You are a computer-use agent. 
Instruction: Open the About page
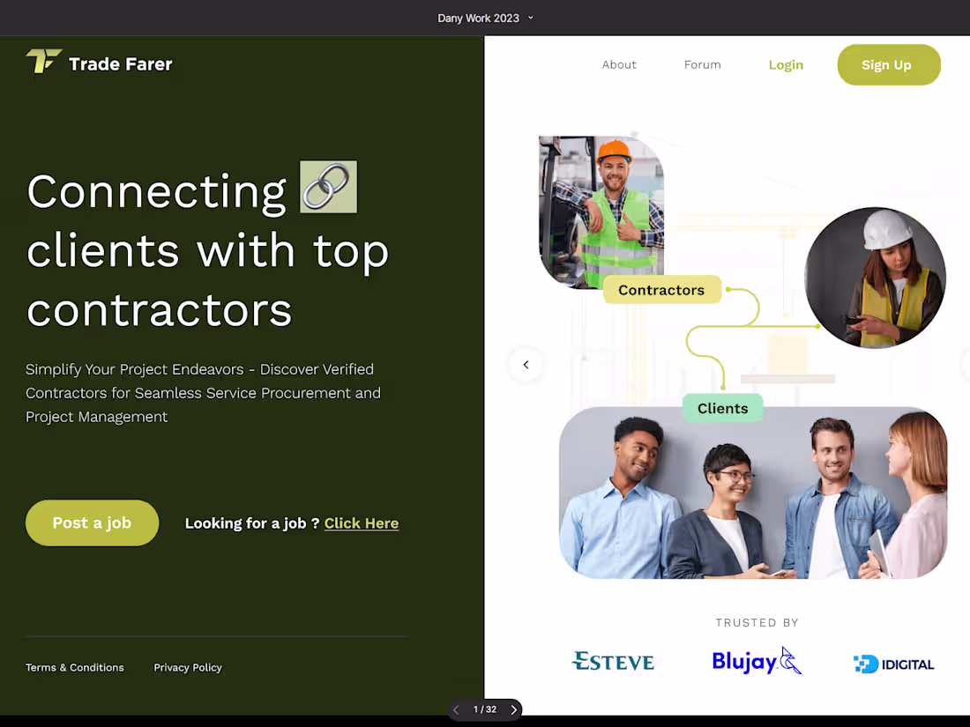pyautogui.click(x=619, y=64)
